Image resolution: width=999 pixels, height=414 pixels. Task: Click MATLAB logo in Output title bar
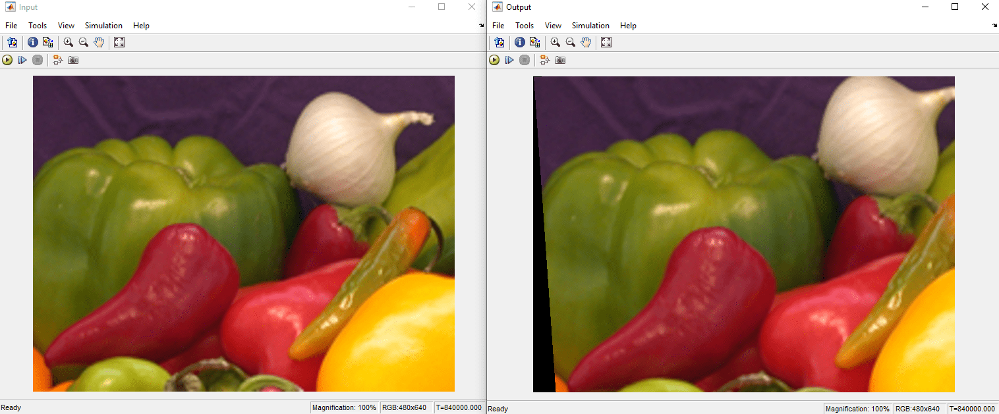498,7
